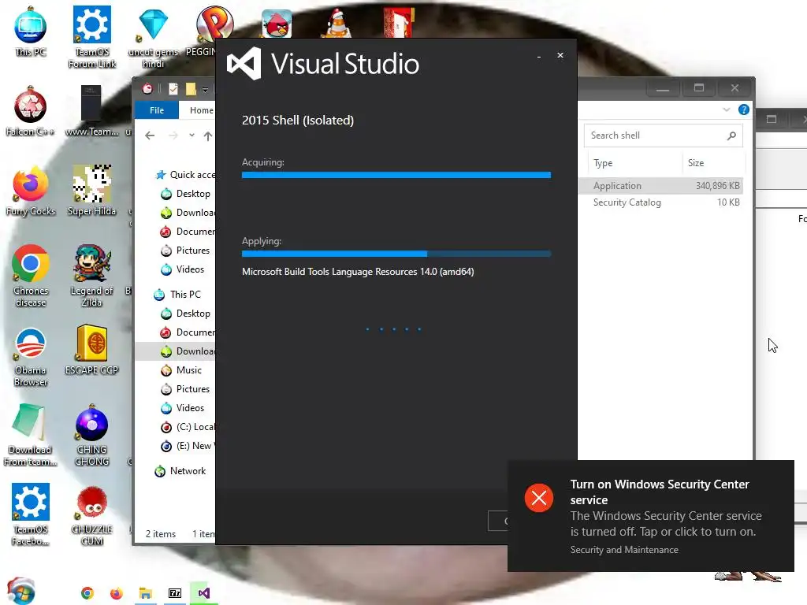The height and width of the screenshot is (605, 807).
Task: Select the Application 340,896 KB row
Action: (661, 186)
